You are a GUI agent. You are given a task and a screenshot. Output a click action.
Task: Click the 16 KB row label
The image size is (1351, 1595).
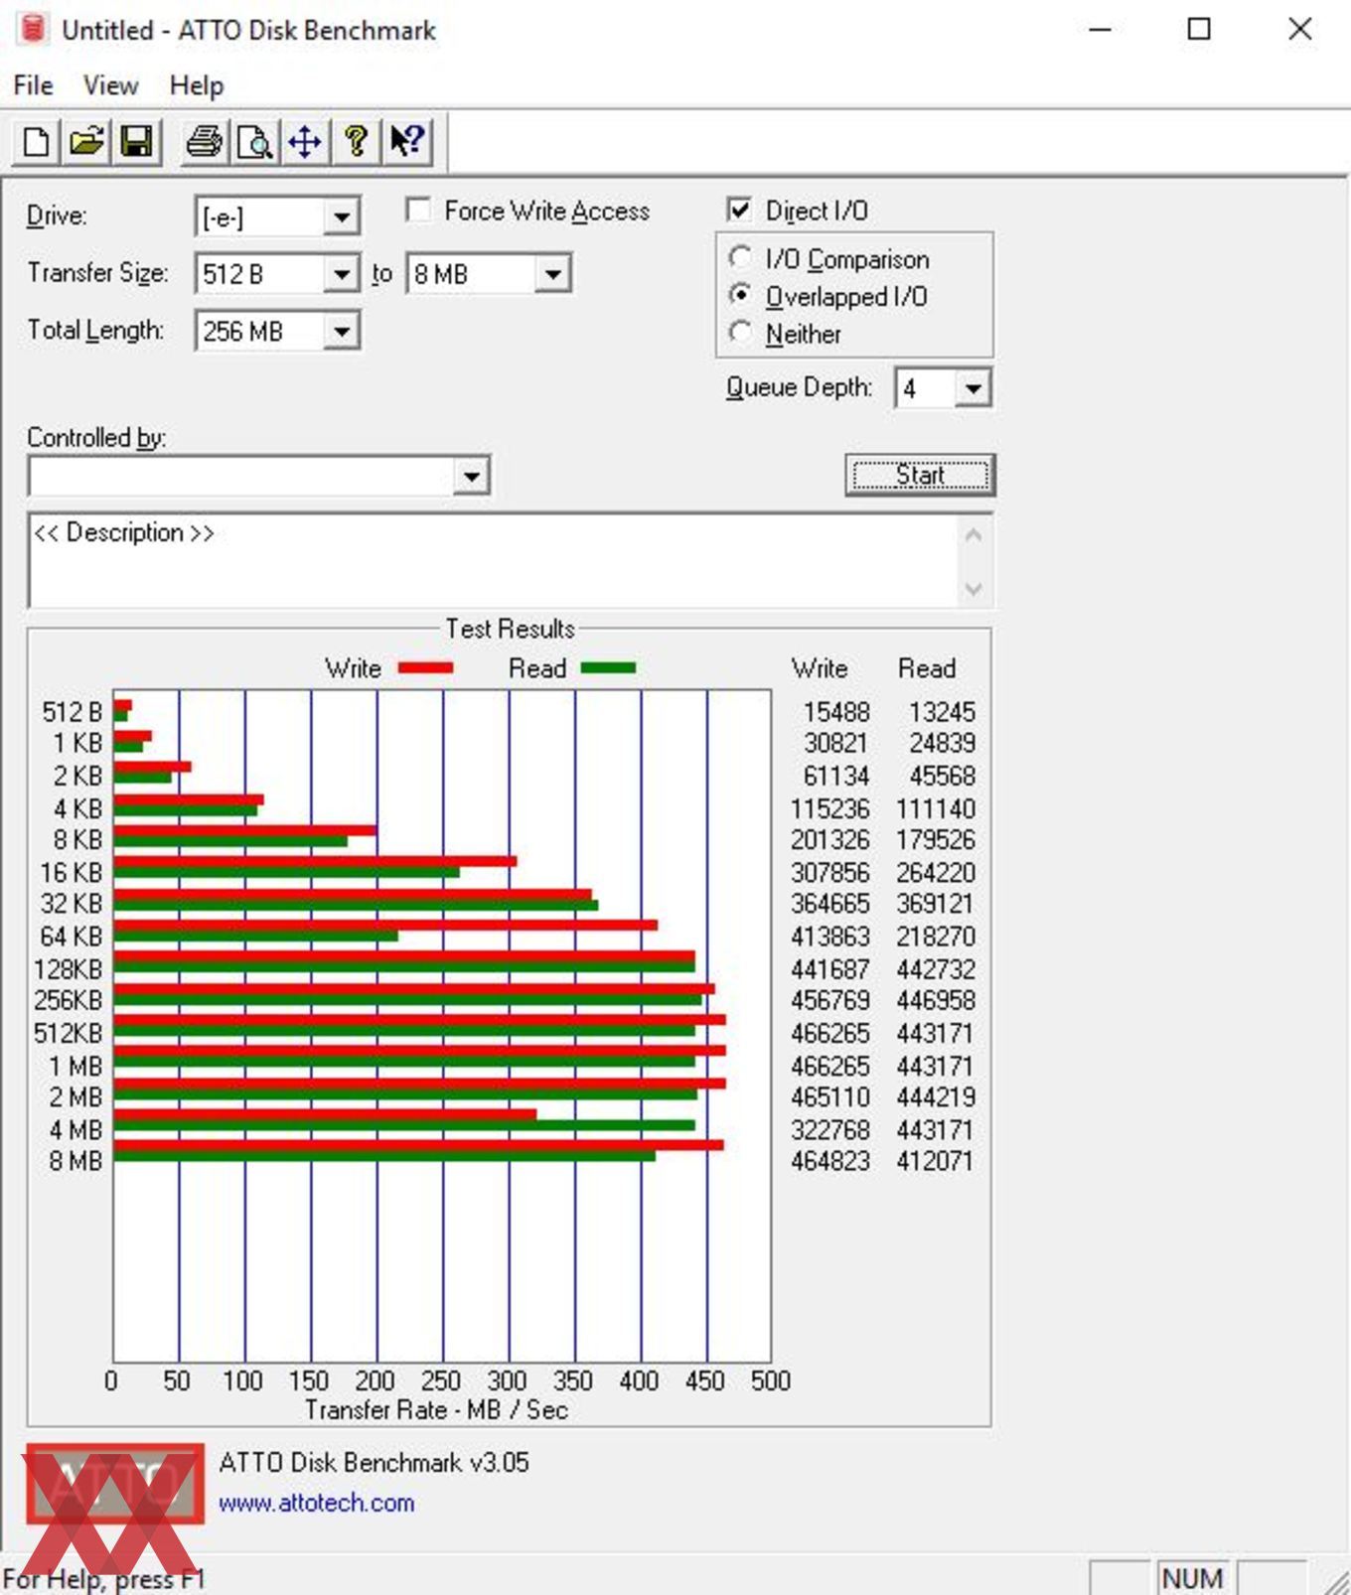click(71, 873)
